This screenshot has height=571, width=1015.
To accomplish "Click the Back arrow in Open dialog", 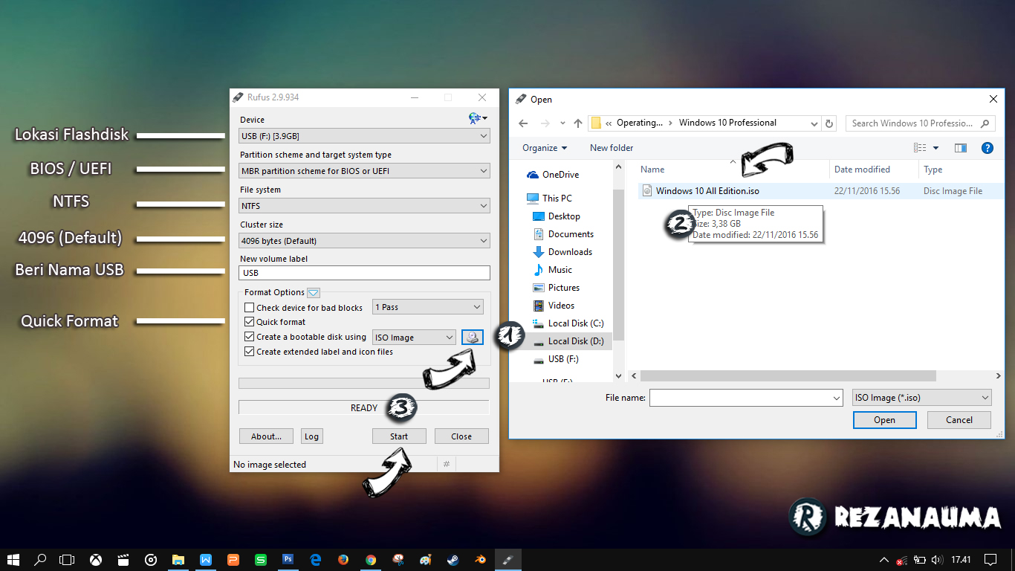I will [x=523, y=123].
